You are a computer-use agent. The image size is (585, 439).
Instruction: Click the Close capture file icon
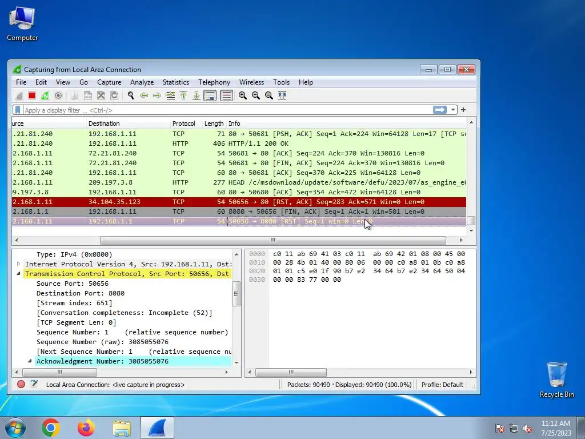[101, 95]
